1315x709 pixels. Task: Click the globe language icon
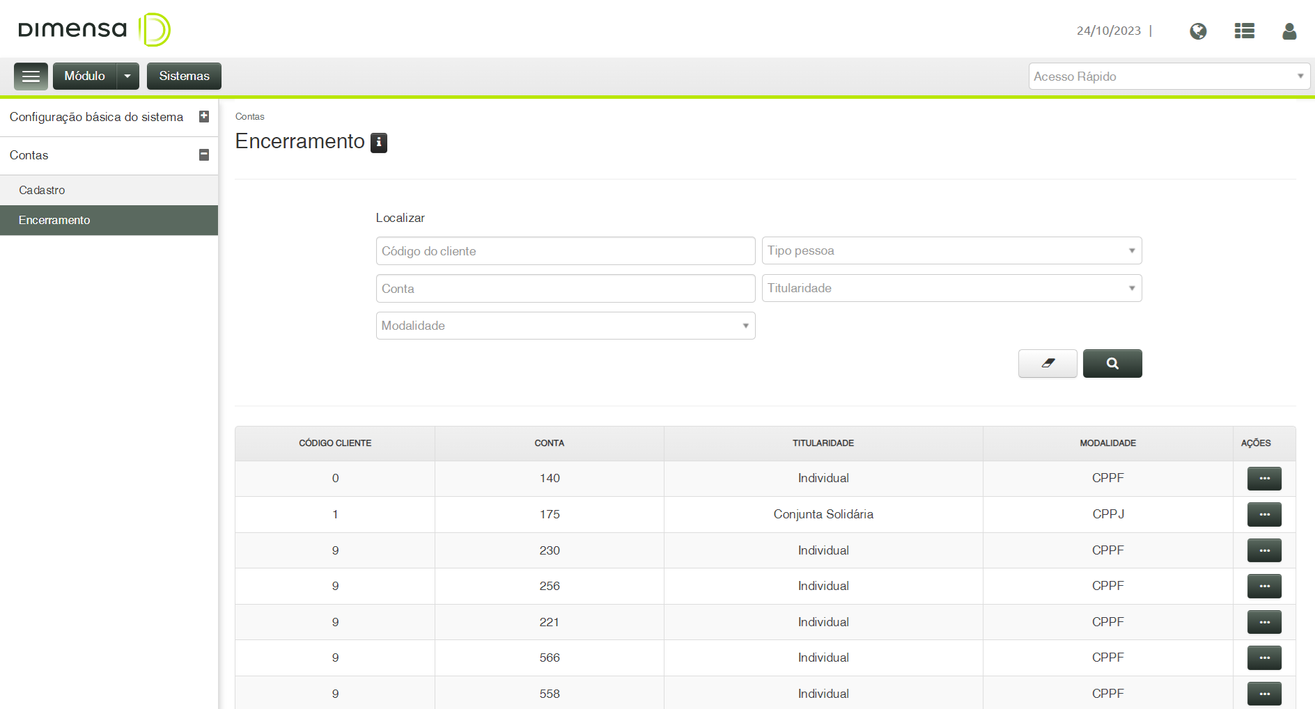pyautogui.click(x=1198, y=31)
